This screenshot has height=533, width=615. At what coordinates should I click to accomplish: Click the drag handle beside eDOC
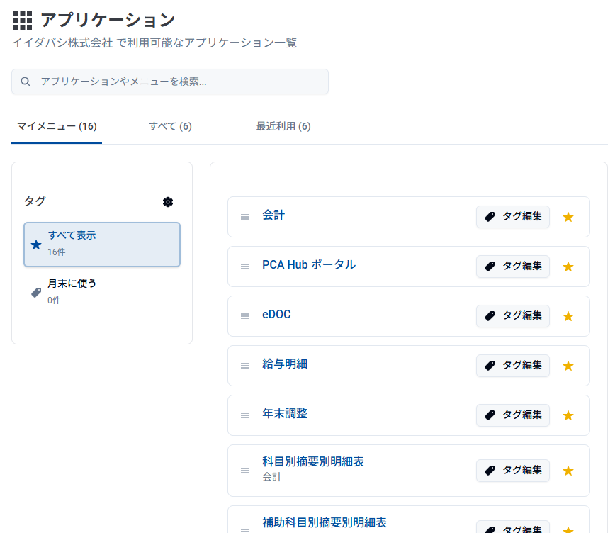[x=245, y=315]
